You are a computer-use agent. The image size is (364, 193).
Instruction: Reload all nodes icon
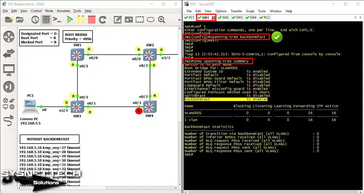(103, 20)
